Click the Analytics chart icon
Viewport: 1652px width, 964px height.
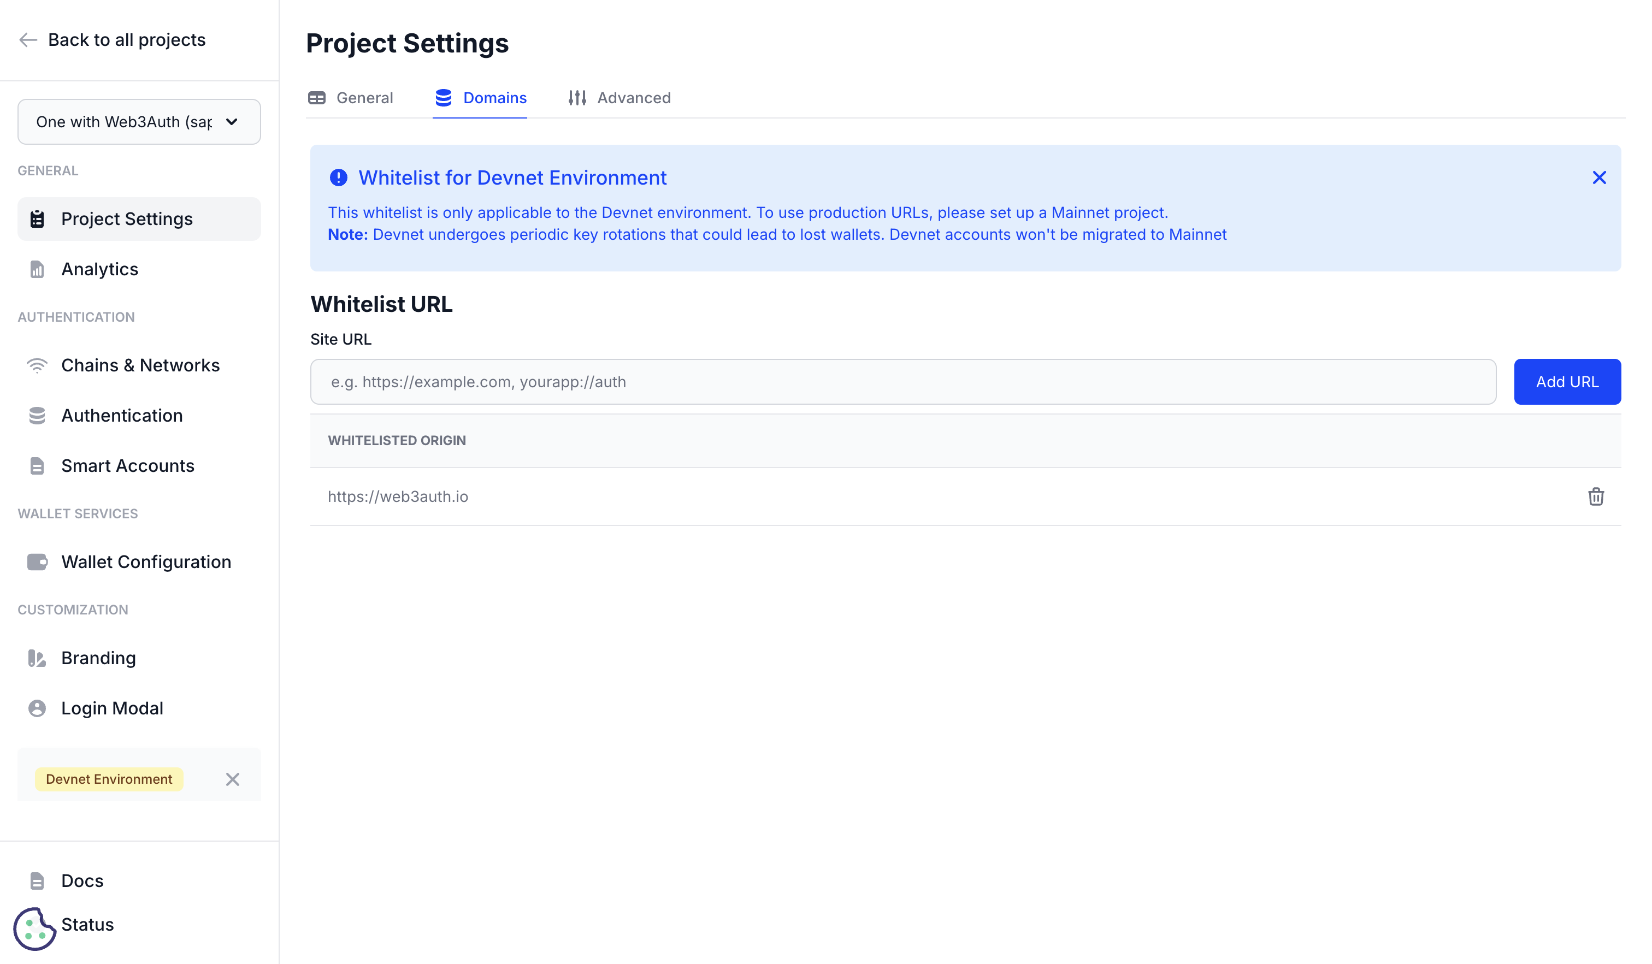(37, 269)
